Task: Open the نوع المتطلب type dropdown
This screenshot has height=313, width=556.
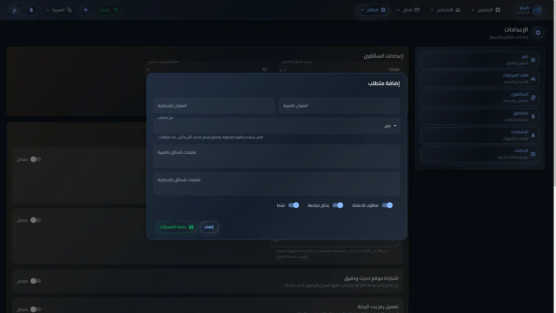Action: (277, 126)
